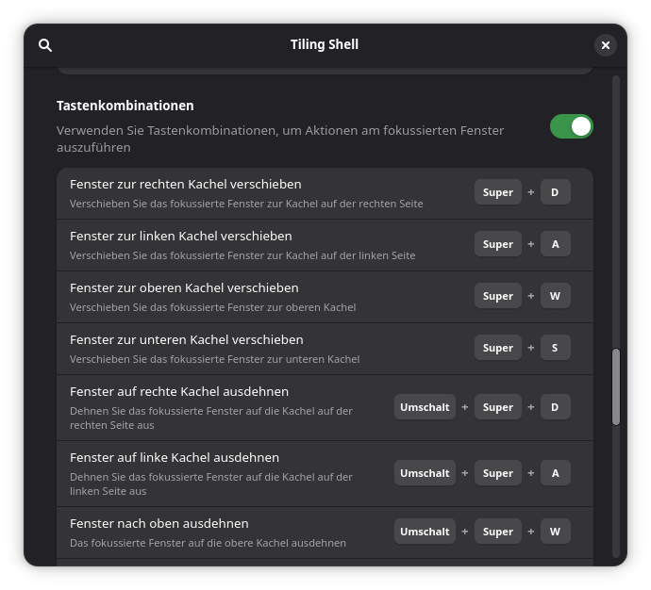Click Umschalt key for nach oben ausdehnen
The height and width of the screenshot is (590, 651).
click(425, 532)
